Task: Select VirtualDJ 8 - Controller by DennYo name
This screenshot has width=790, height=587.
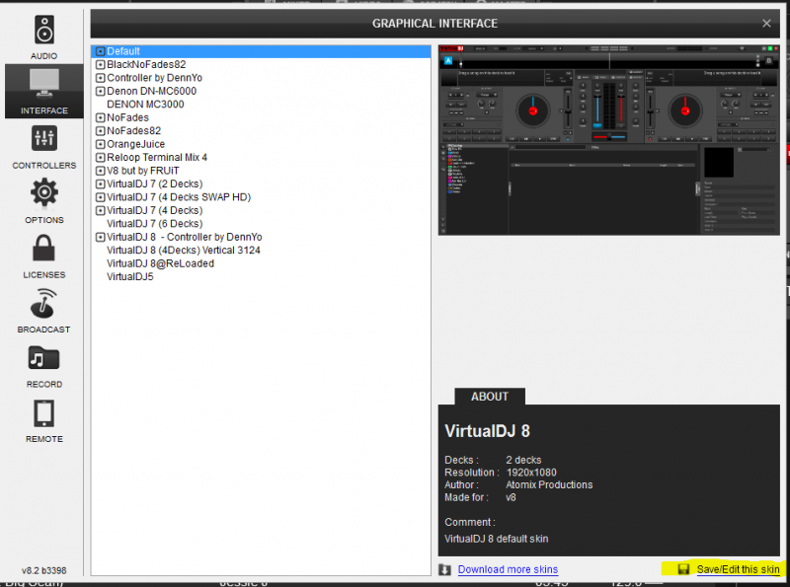Action: [x=185, y=237]
